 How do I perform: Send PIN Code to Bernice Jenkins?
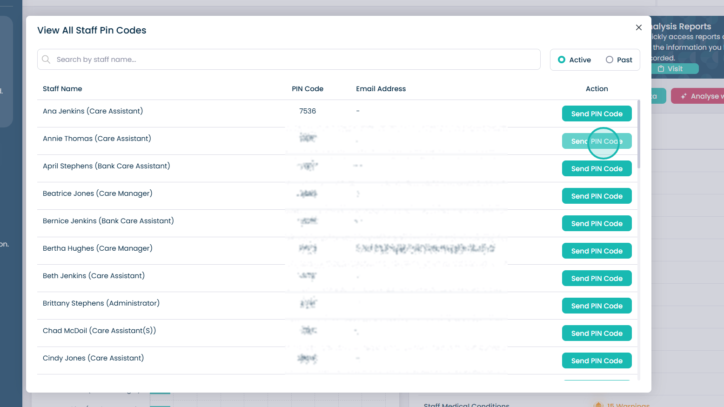point(597,224)
